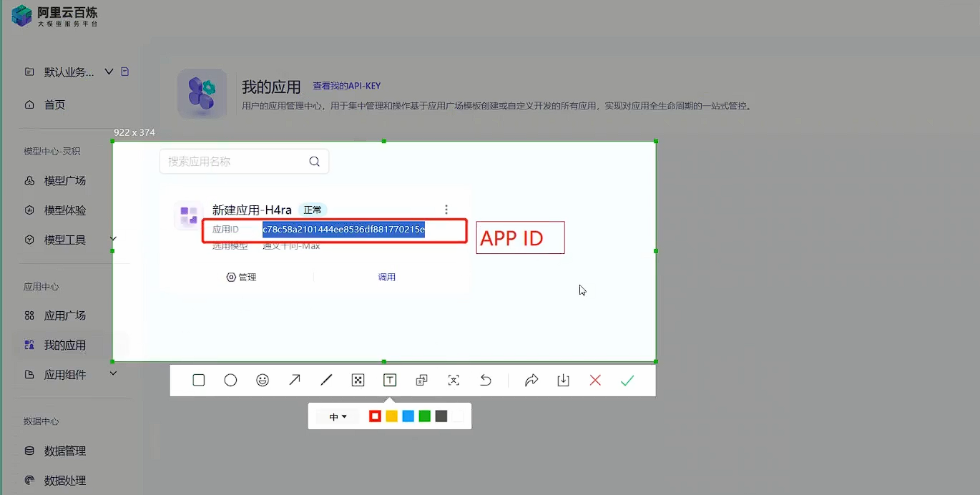The height and width of the screenshot is (495, 980).
Task: Go to 首页 in sidebar
Action: click(54, 105)
